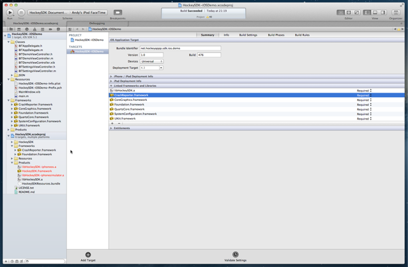Select SystemConfiguration.framework in linked list
Viewport: 408px width, 267px height.
click(x=257, y=114)
